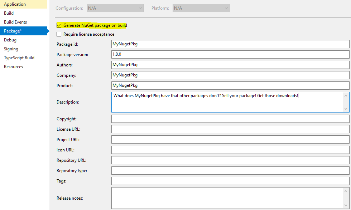Select the Build Events page
351x210 pixels.
click(15, 22)
